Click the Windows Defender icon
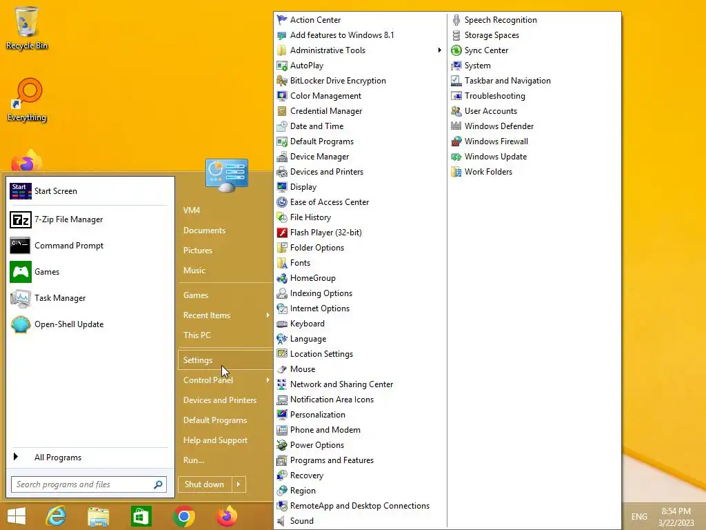This screenshot has height=530, width=706. [456, 126]
